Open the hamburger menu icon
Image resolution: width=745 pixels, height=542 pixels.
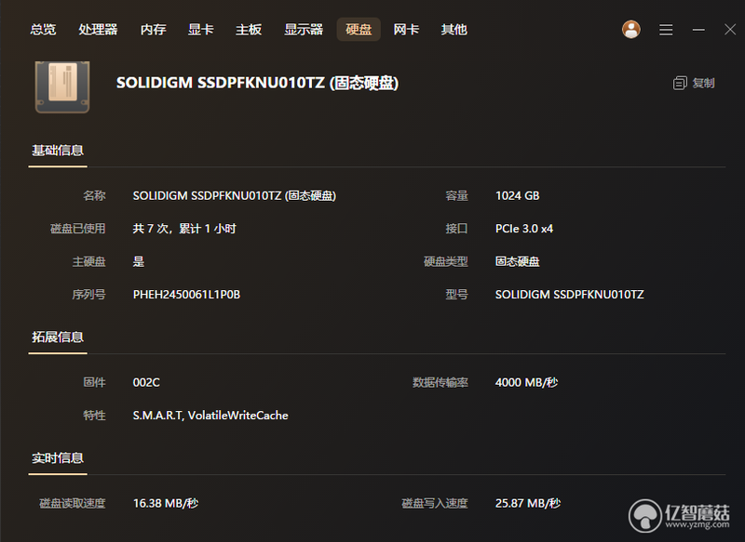point(666,30)
